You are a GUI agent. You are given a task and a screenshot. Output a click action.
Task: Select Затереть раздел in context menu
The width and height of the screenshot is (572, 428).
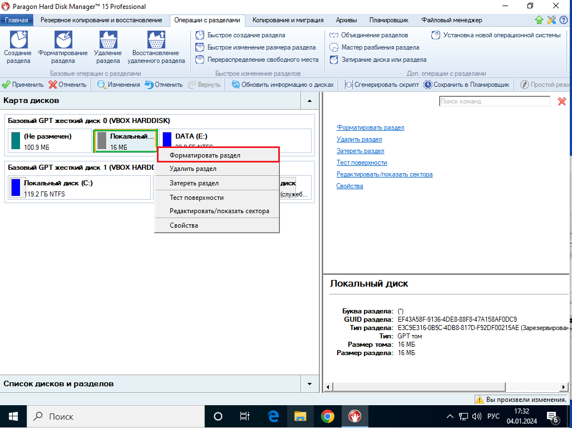point(217,183)
